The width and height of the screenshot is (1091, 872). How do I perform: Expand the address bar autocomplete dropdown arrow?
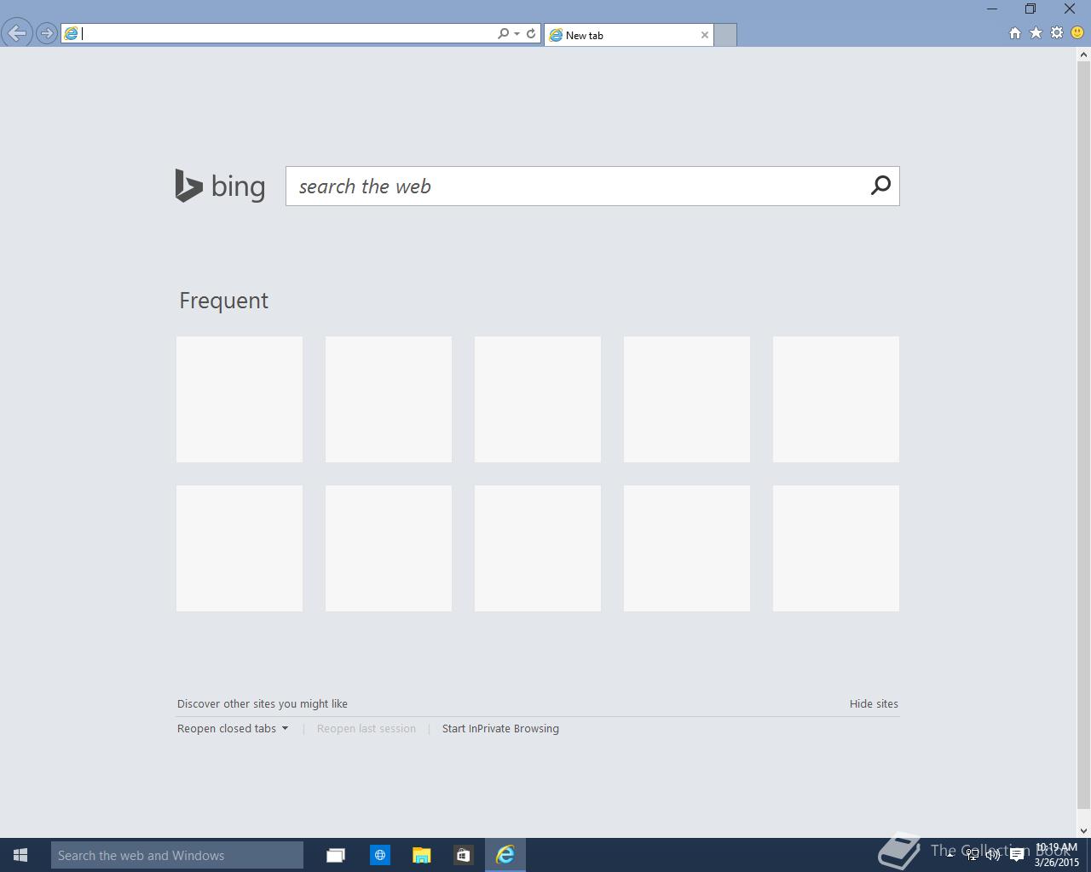coord(517,34)
